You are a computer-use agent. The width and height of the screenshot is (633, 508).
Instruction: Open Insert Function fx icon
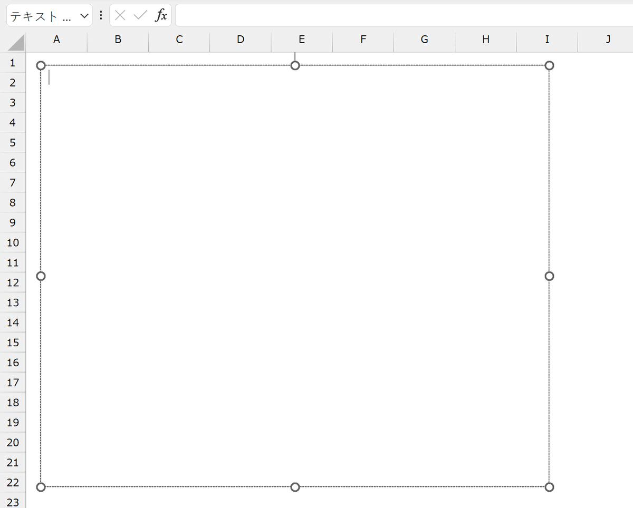(161, 15)
